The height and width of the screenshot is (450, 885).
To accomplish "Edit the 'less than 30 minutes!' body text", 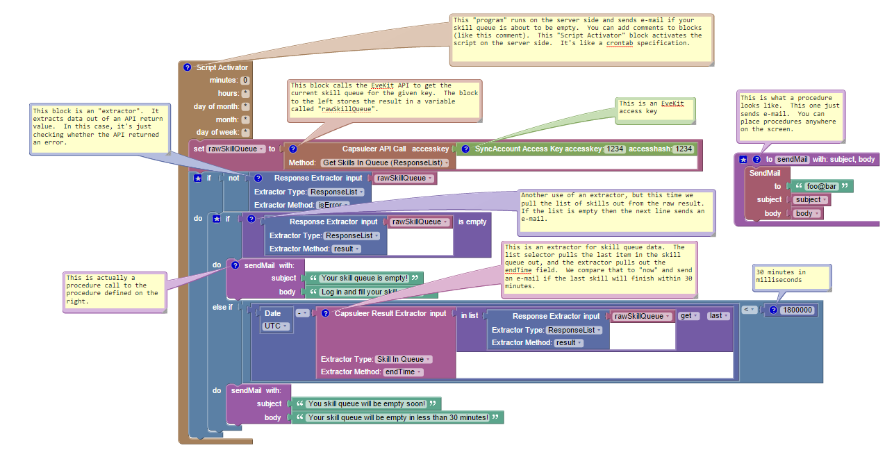I will click(398, 417).
